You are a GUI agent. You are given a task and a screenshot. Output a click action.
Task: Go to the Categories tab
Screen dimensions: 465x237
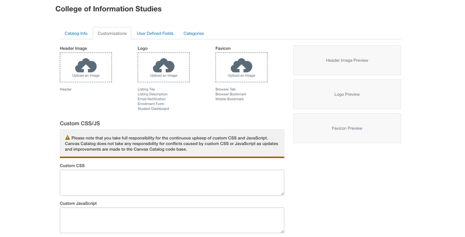point(194,33)
